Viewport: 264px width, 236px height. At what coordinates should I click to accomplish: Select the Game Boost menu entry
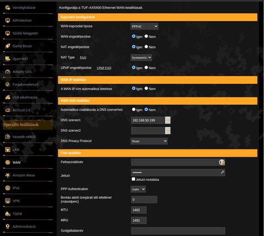click(22, 46)
